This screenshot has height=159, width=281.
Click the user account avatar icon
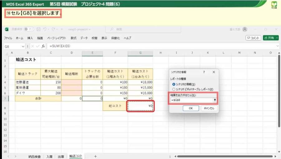pos(245,29)
